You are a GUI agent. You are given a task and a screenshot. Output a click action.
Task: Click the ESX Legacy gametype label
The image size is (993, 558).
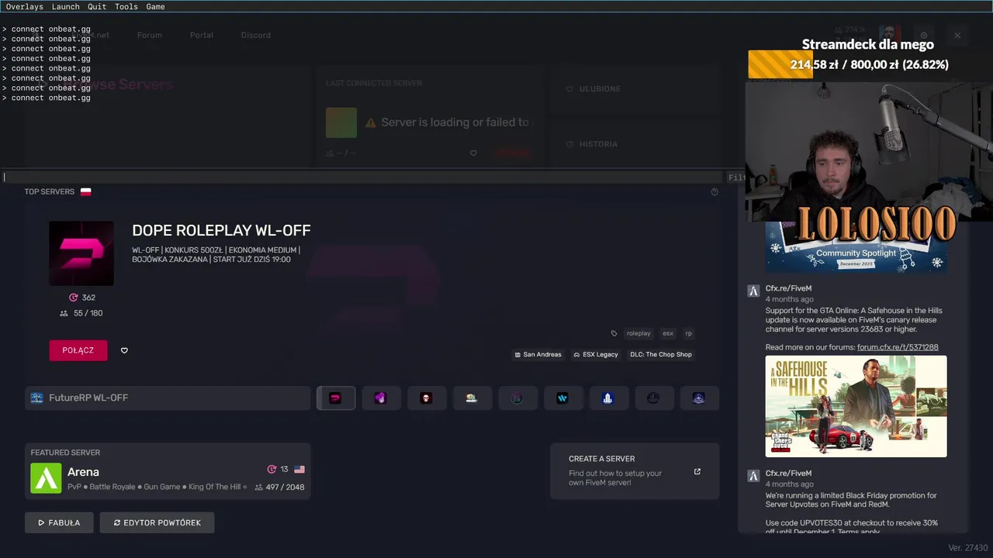tap(596, 354)
